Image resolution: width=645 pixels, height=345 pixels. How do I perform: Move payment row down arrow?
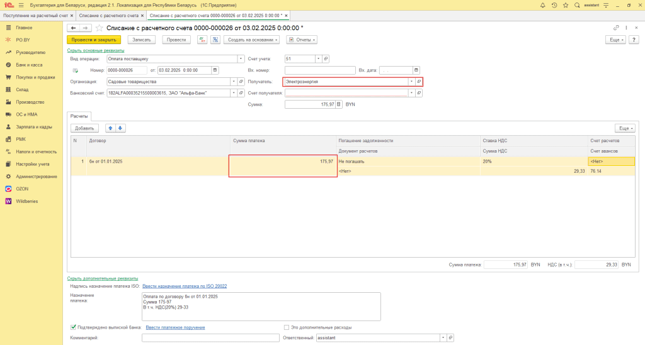[120, 128]
